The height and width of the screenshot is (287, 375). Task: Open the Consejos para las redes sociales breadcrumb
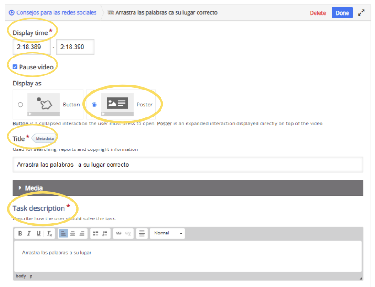click(56, 12)
